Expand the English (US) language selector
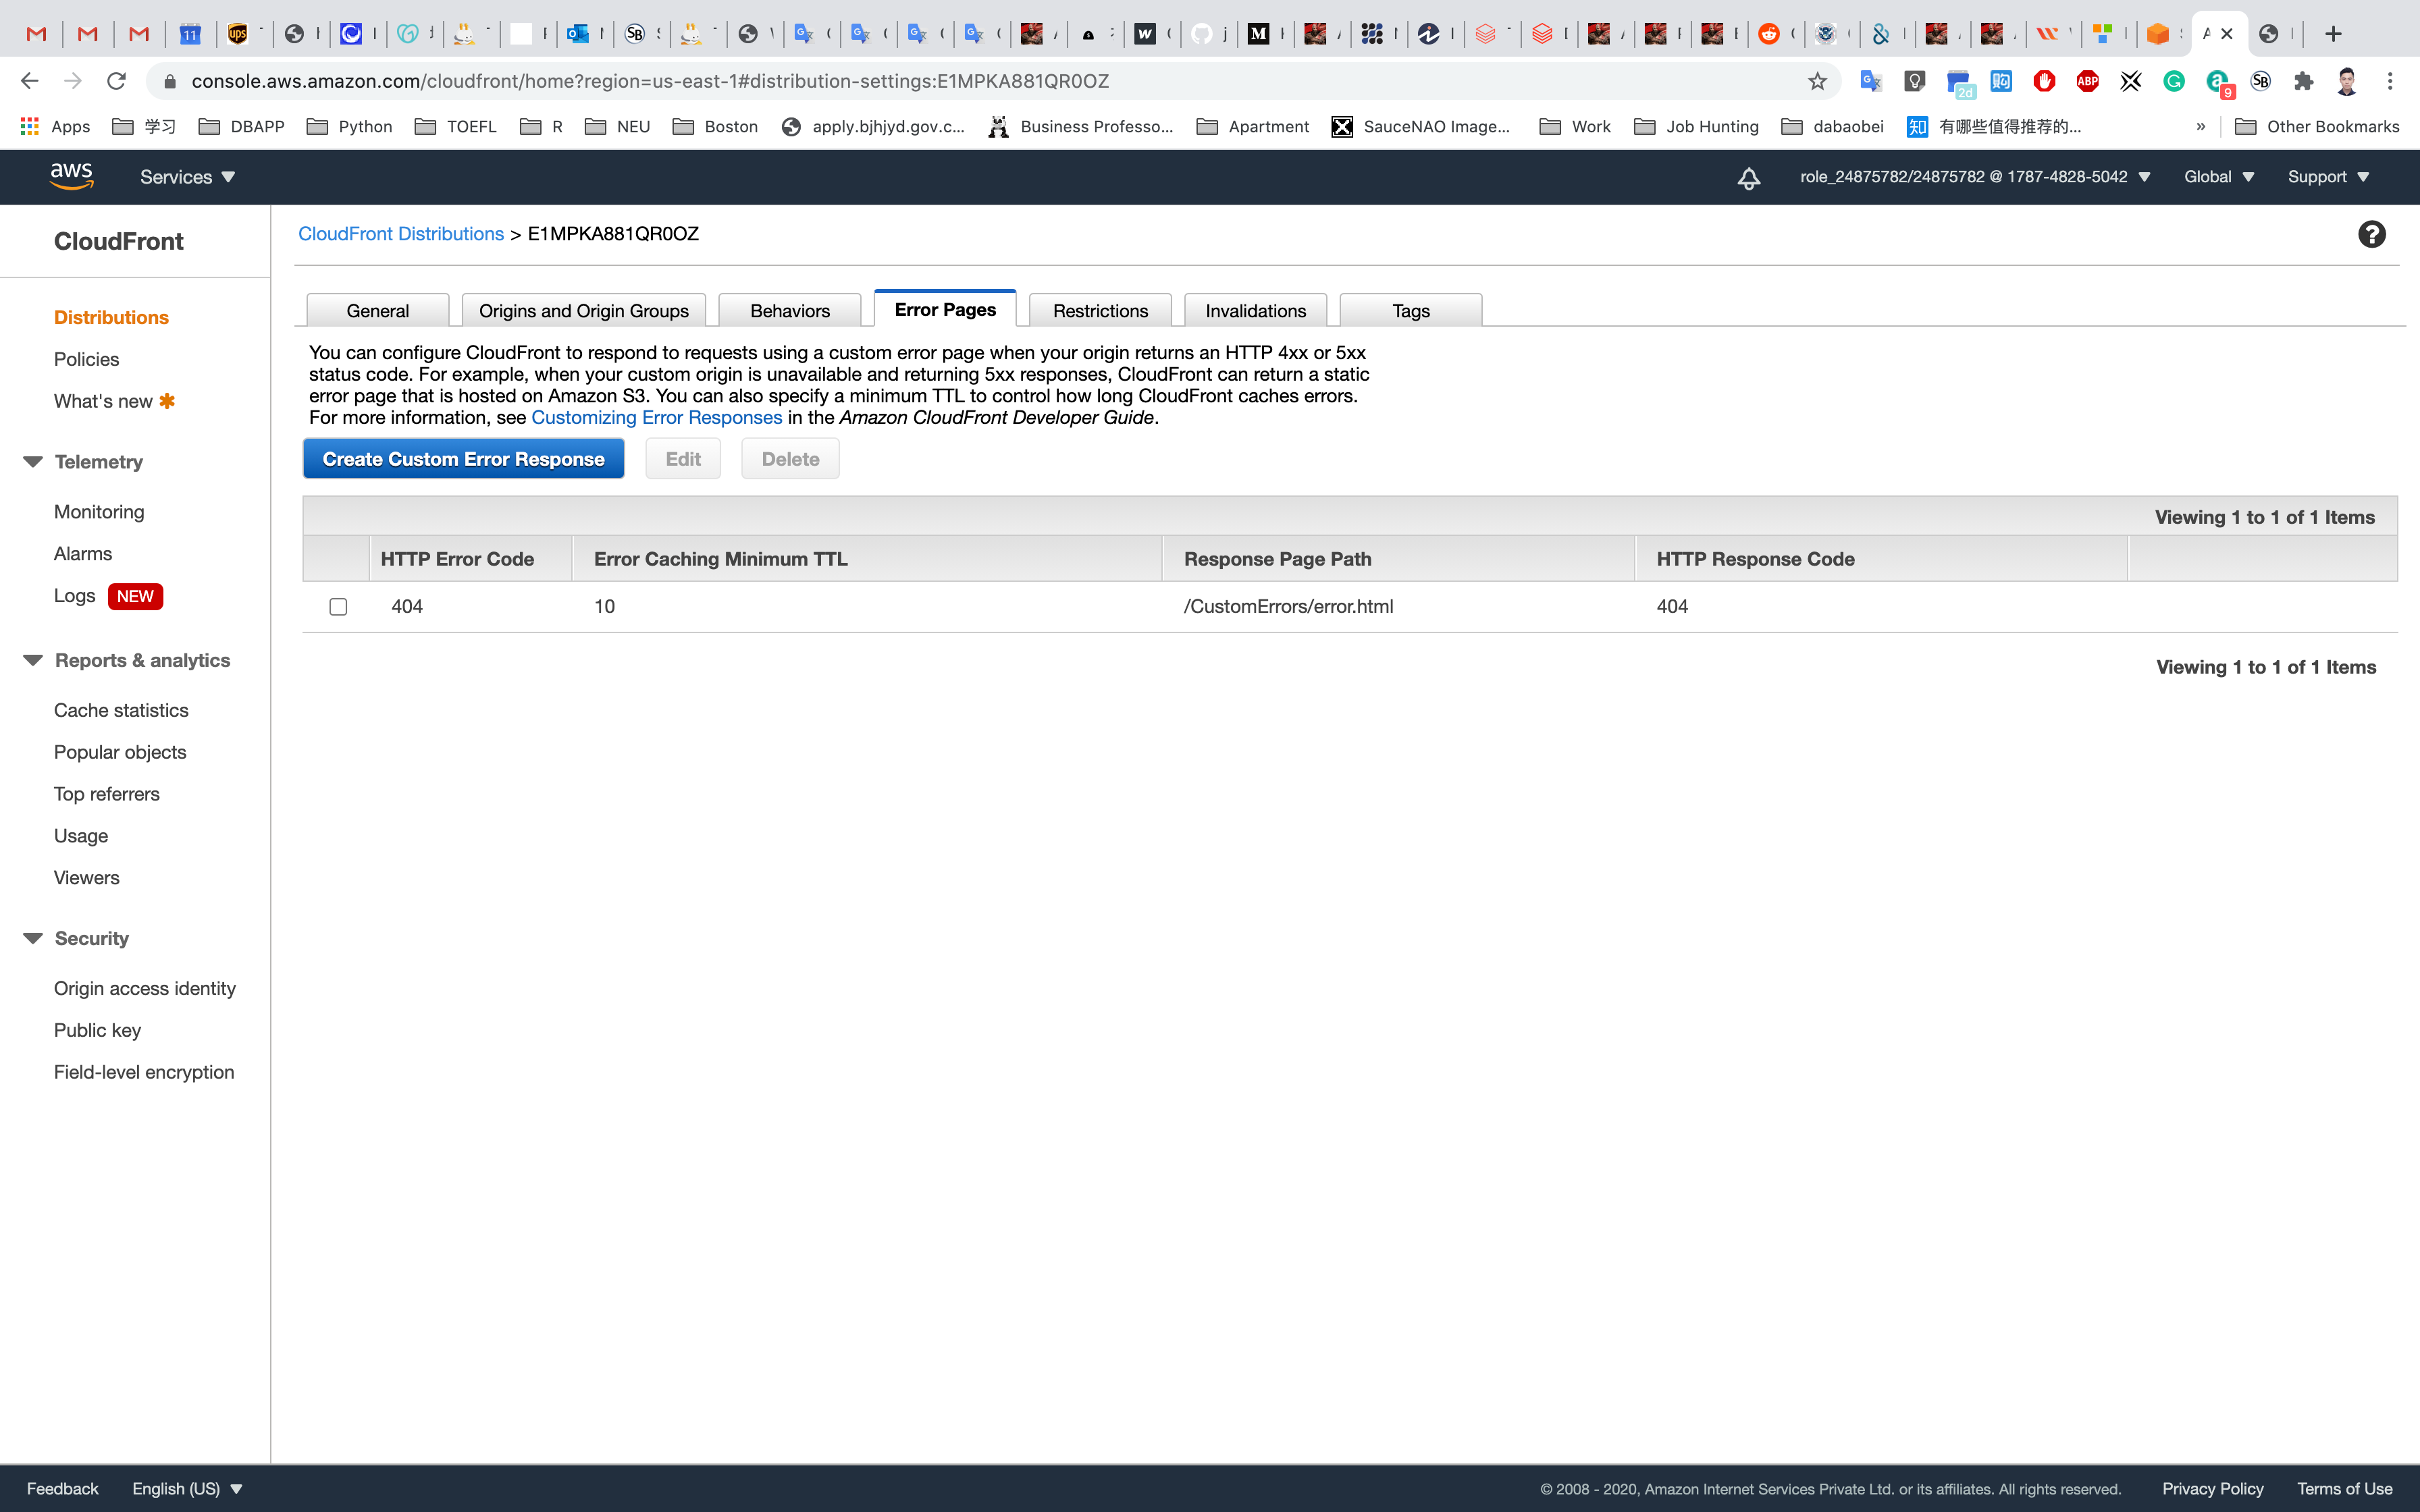This screenshot has height=1512, width=2420. coord(187,1488)
